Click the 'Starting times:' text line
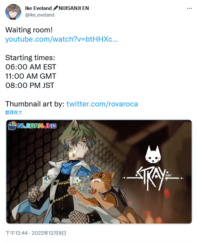This screenshot has width=198, height=242. (x=30, y=58)
